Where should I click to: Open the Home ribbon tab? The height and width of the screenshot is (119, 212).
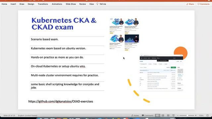[4, 4]
